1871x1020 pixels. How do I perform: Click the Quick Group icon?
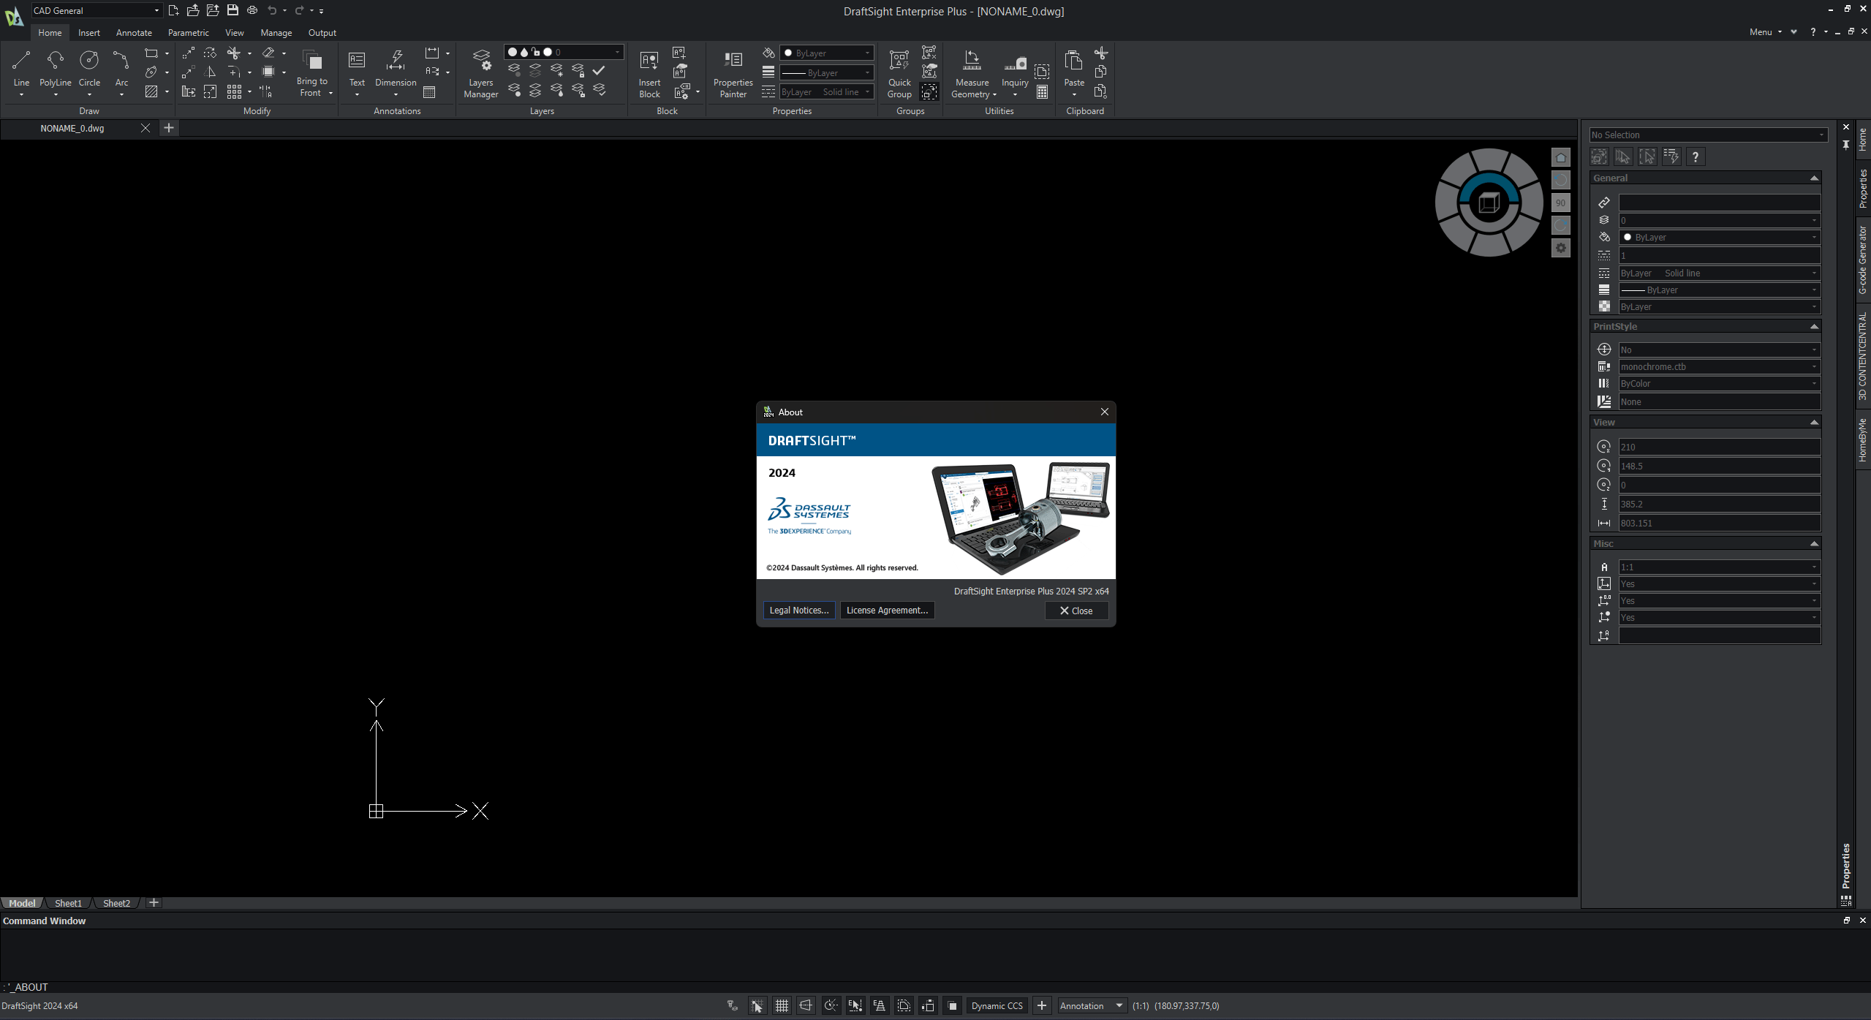pyautogui.click(x=899, y=61)
